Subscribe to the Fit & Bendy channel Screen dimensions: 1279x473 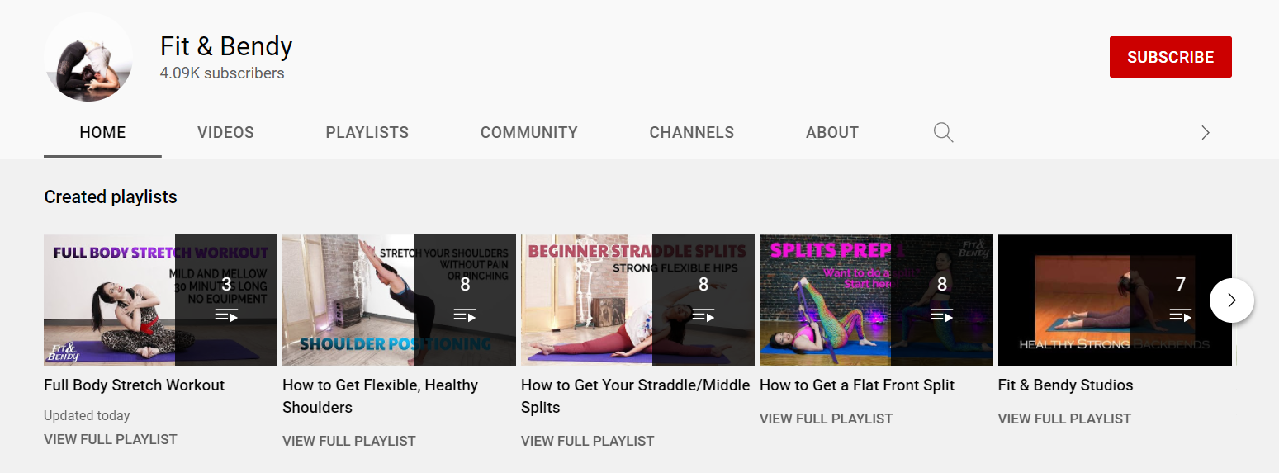1171,57
